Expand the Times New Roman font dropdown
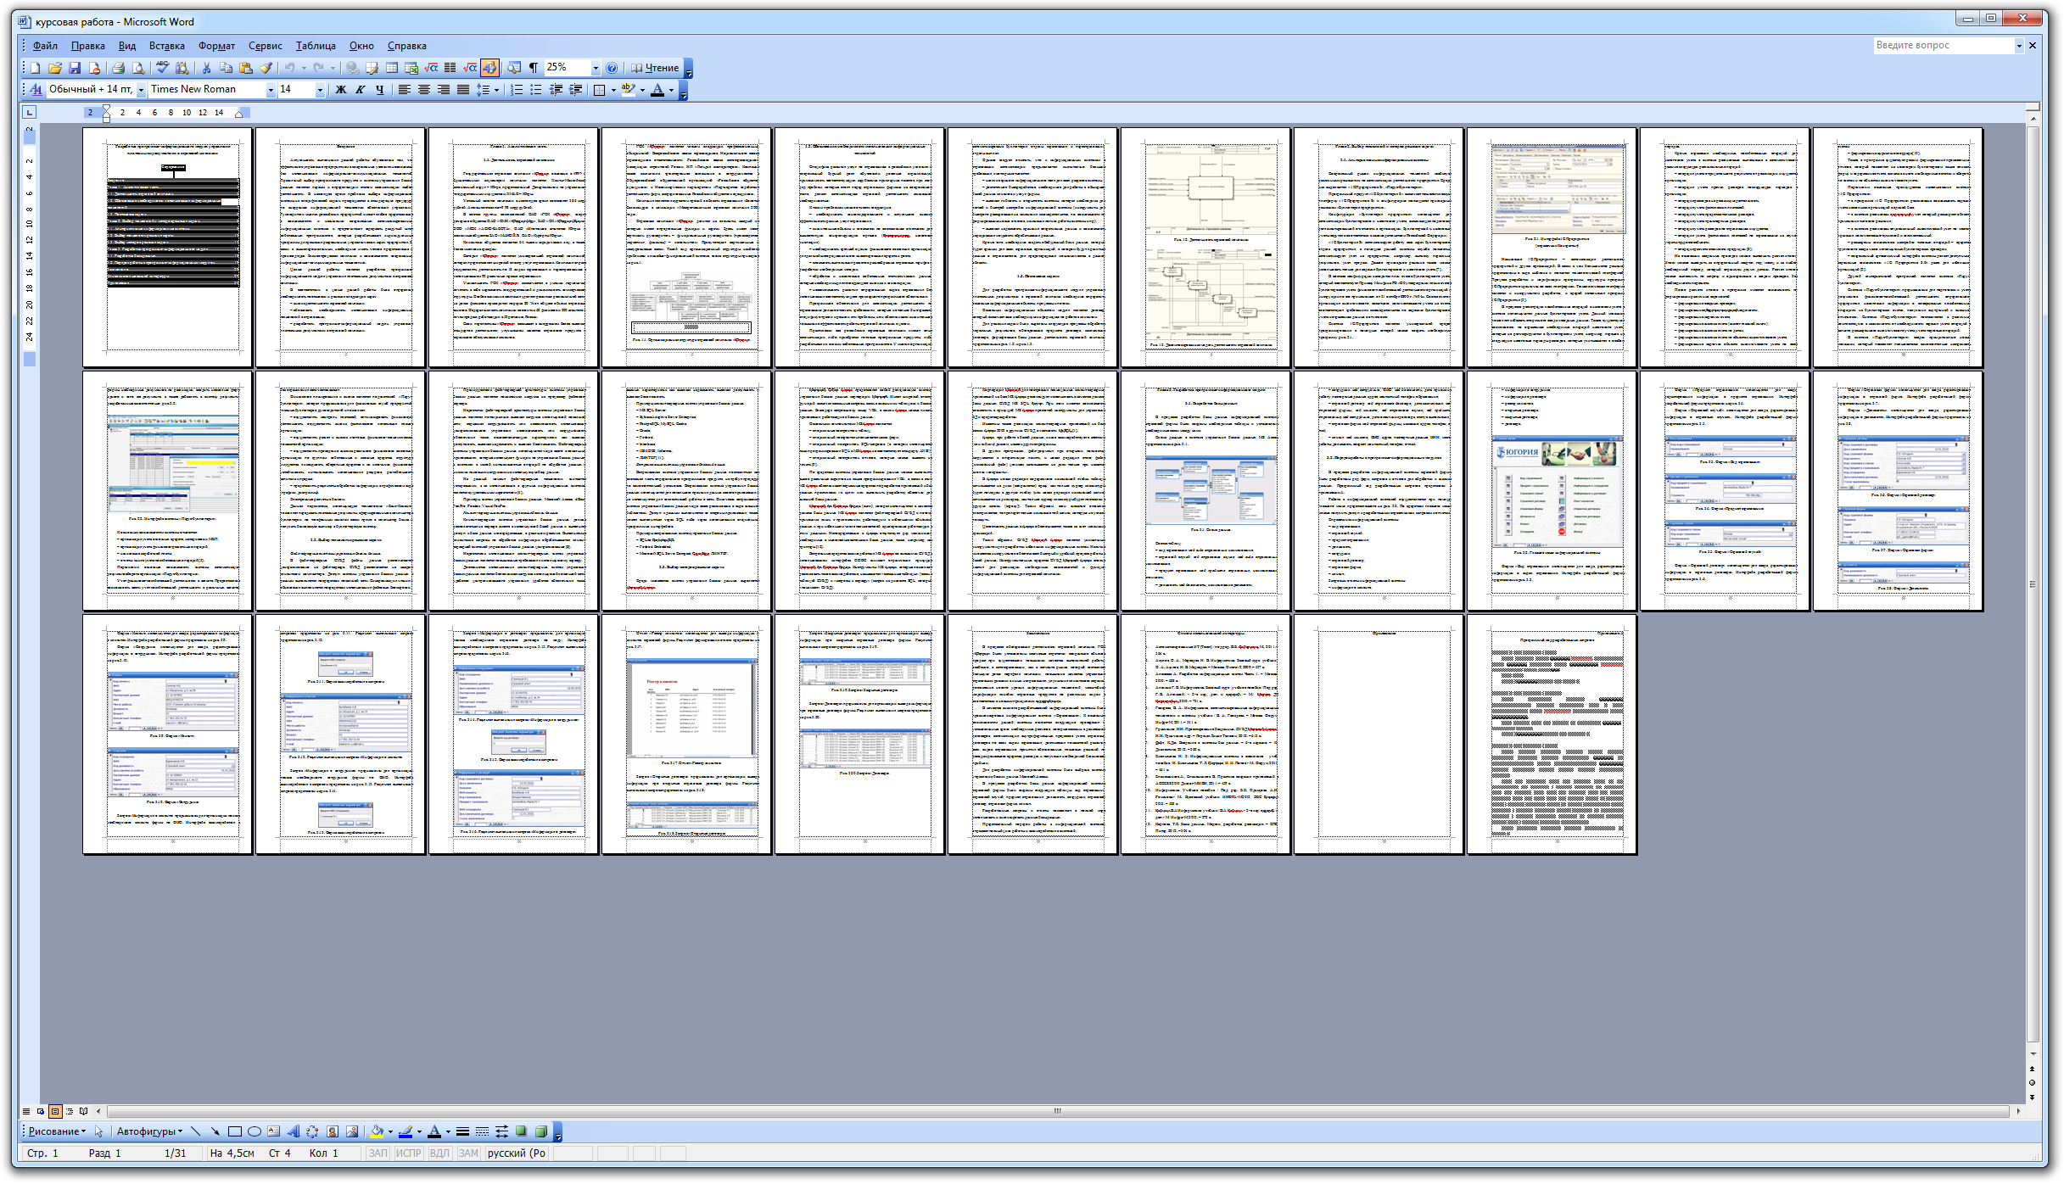The height and width of the screenshot is (1184, 2064). (271, 90)
